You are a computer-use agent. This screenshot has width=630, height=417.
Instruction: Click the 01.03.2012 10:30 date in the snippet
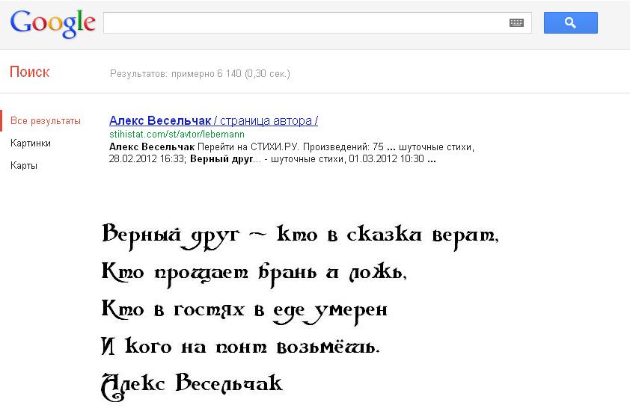pyautogui.click(x=386, y=159)
